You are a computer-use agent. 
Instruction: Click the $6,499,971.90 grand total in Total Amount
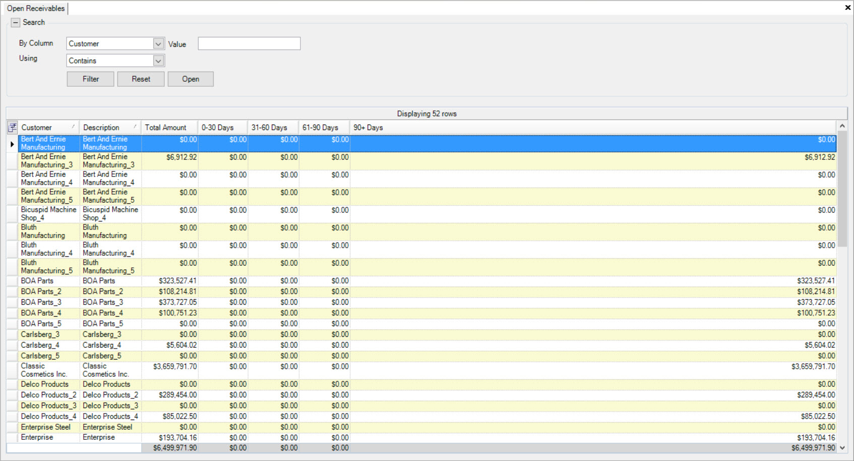pyautogui.click(x=170, y=448)
